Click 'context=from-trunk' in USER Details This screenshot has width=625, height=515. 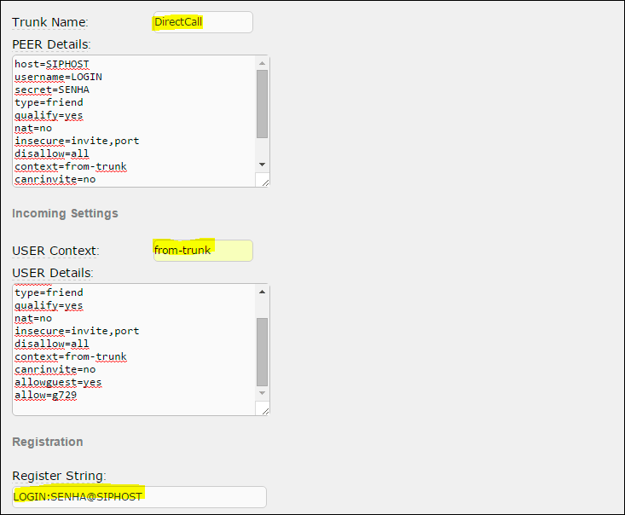(71, 356)
